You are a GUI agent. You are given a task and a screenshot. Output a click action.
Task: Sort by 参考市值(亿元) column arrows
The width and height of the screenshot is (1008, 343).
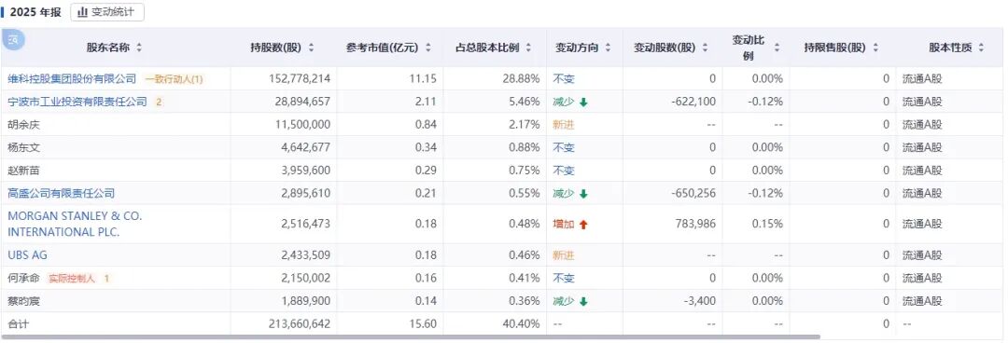[x=428, y=48]
